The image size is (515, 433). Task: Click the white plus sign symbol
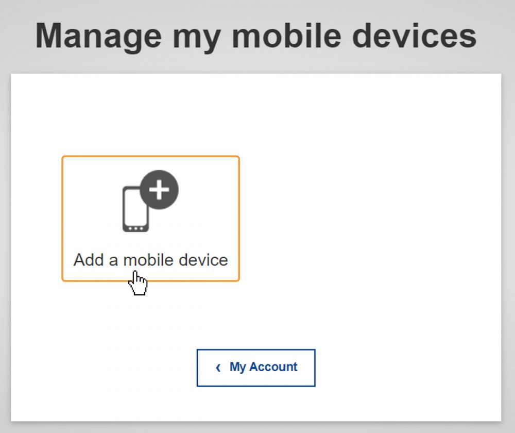(159, 190)
